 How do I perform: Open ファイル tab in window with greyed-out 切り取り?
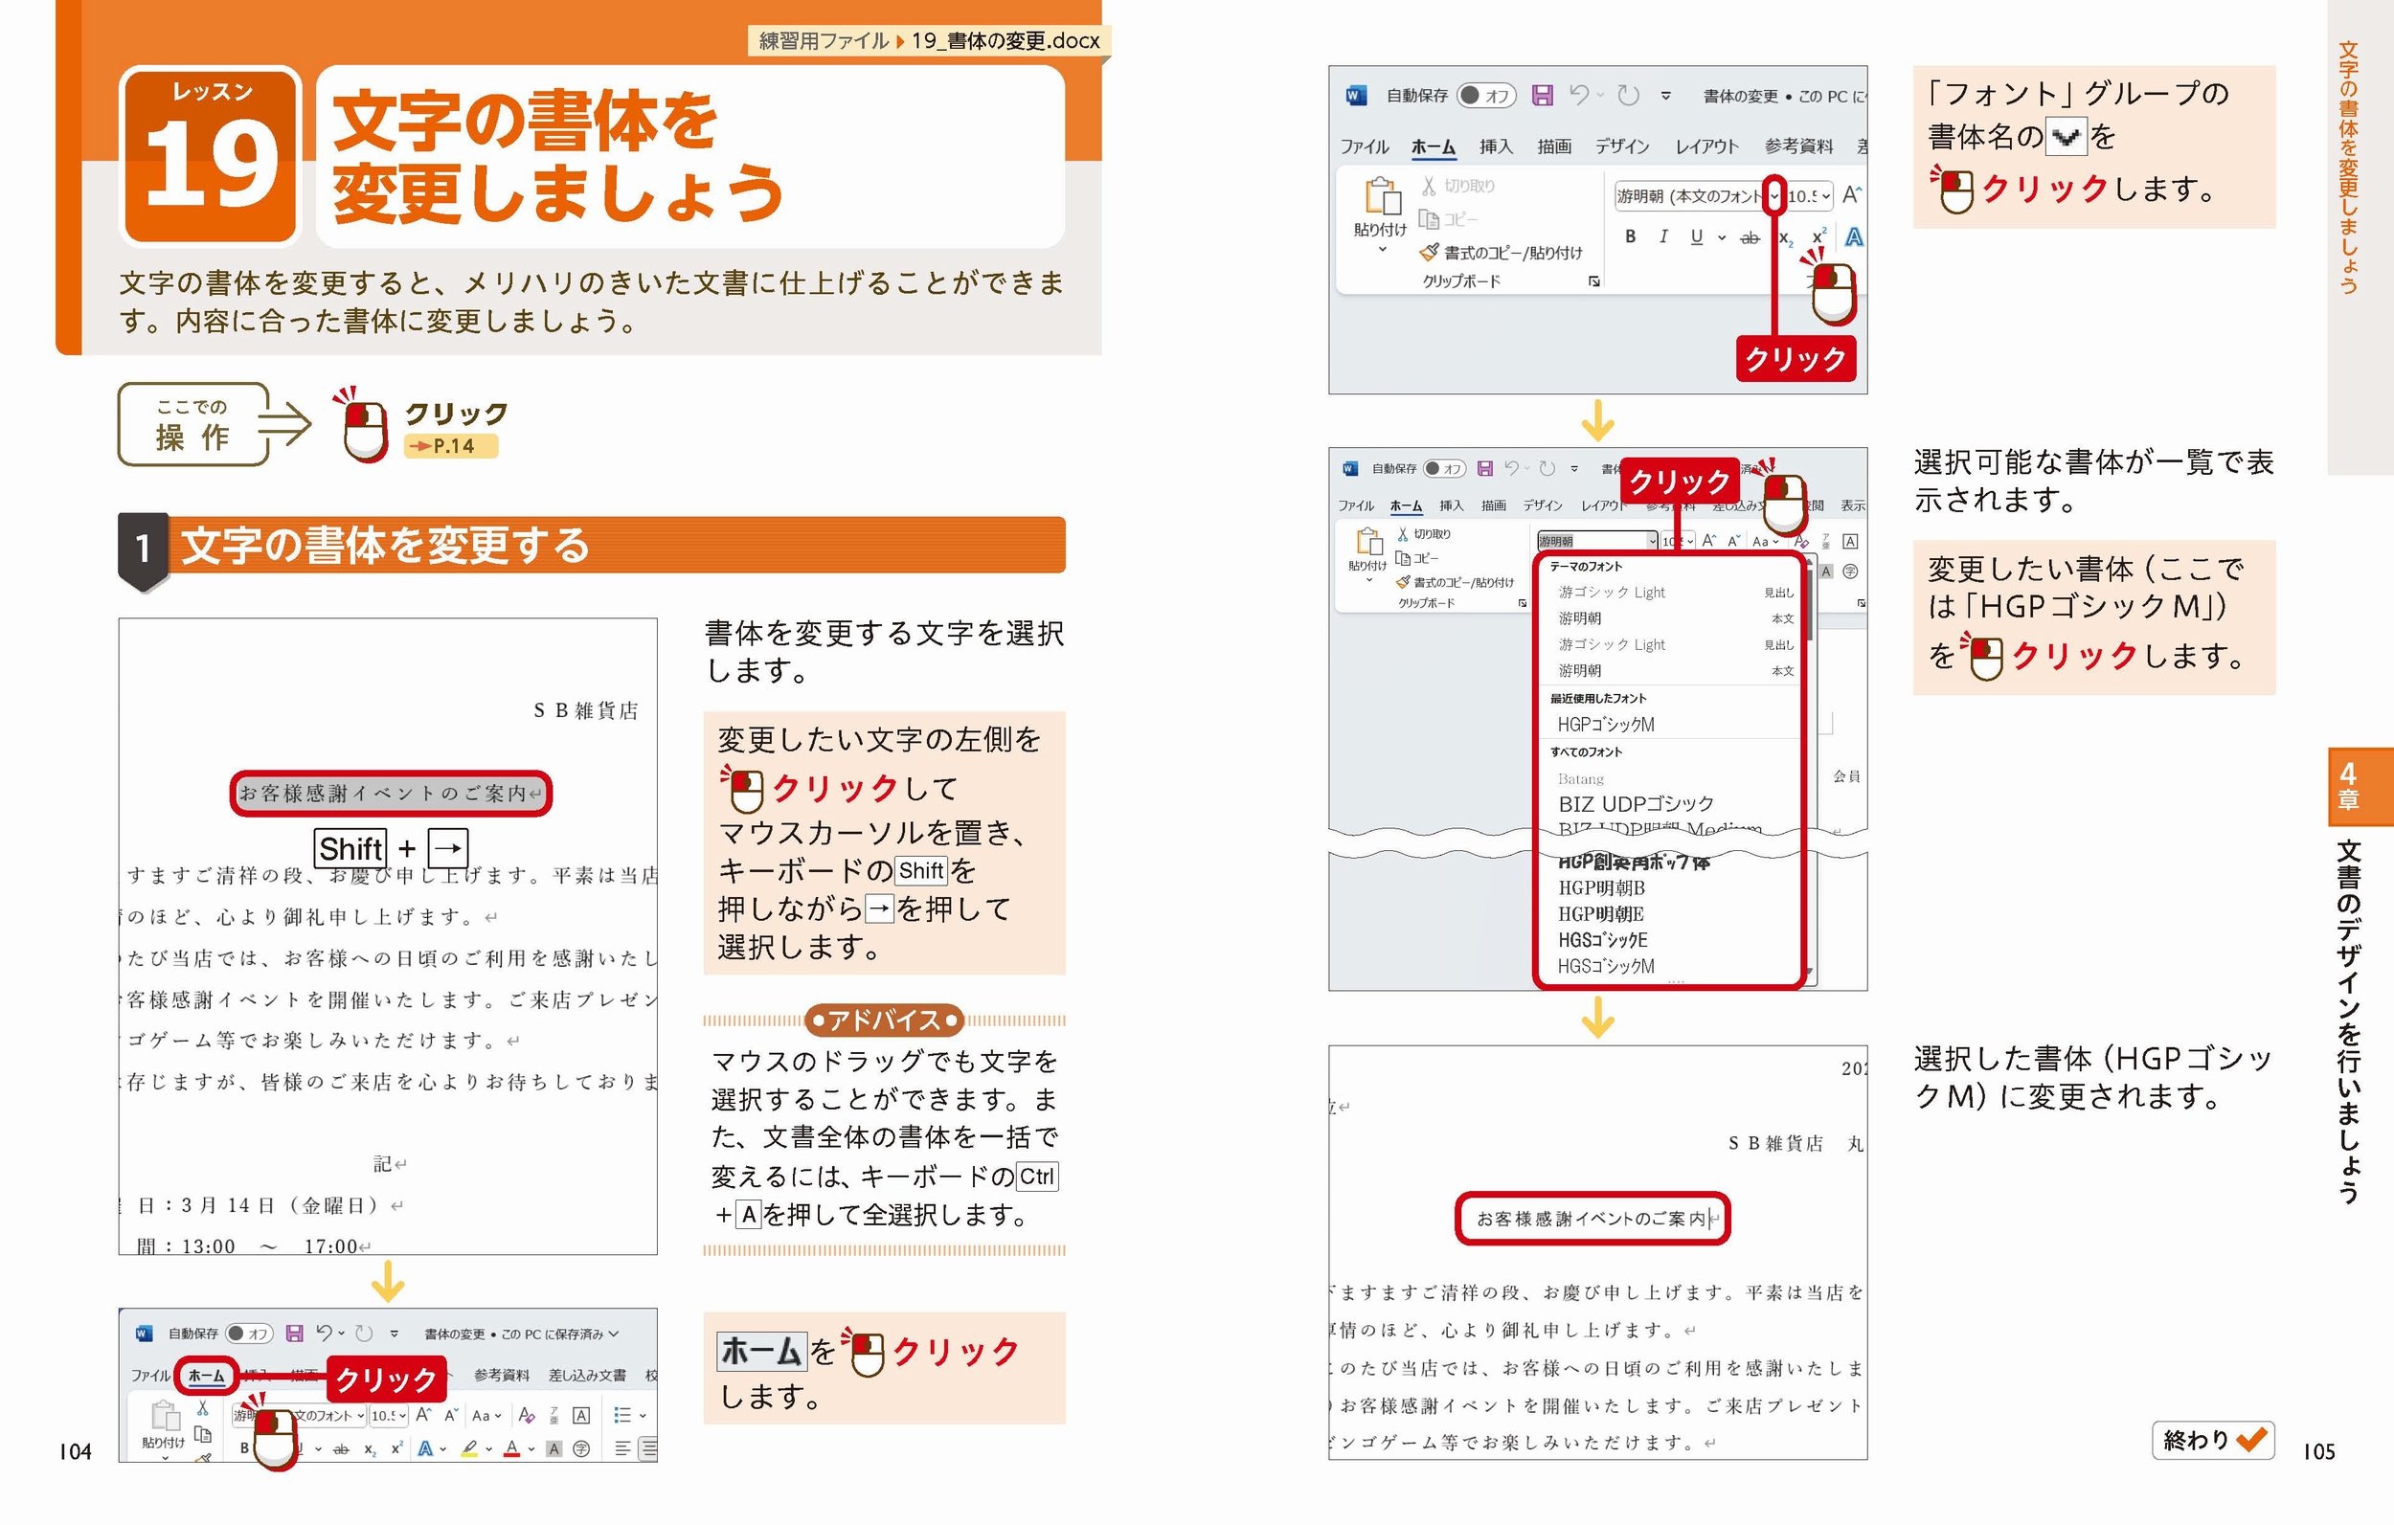[x=1364, y=147]
